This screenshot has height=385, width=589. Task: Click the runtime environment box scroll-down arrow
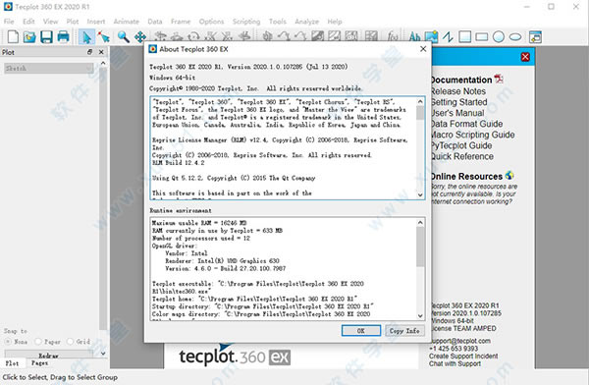420,316
